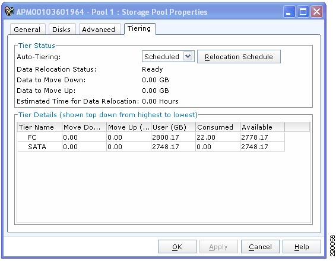This screenshot has height=261, width=336.
Task: Close the Storage Pool Properties dialog
Action: tap(317, 11)
